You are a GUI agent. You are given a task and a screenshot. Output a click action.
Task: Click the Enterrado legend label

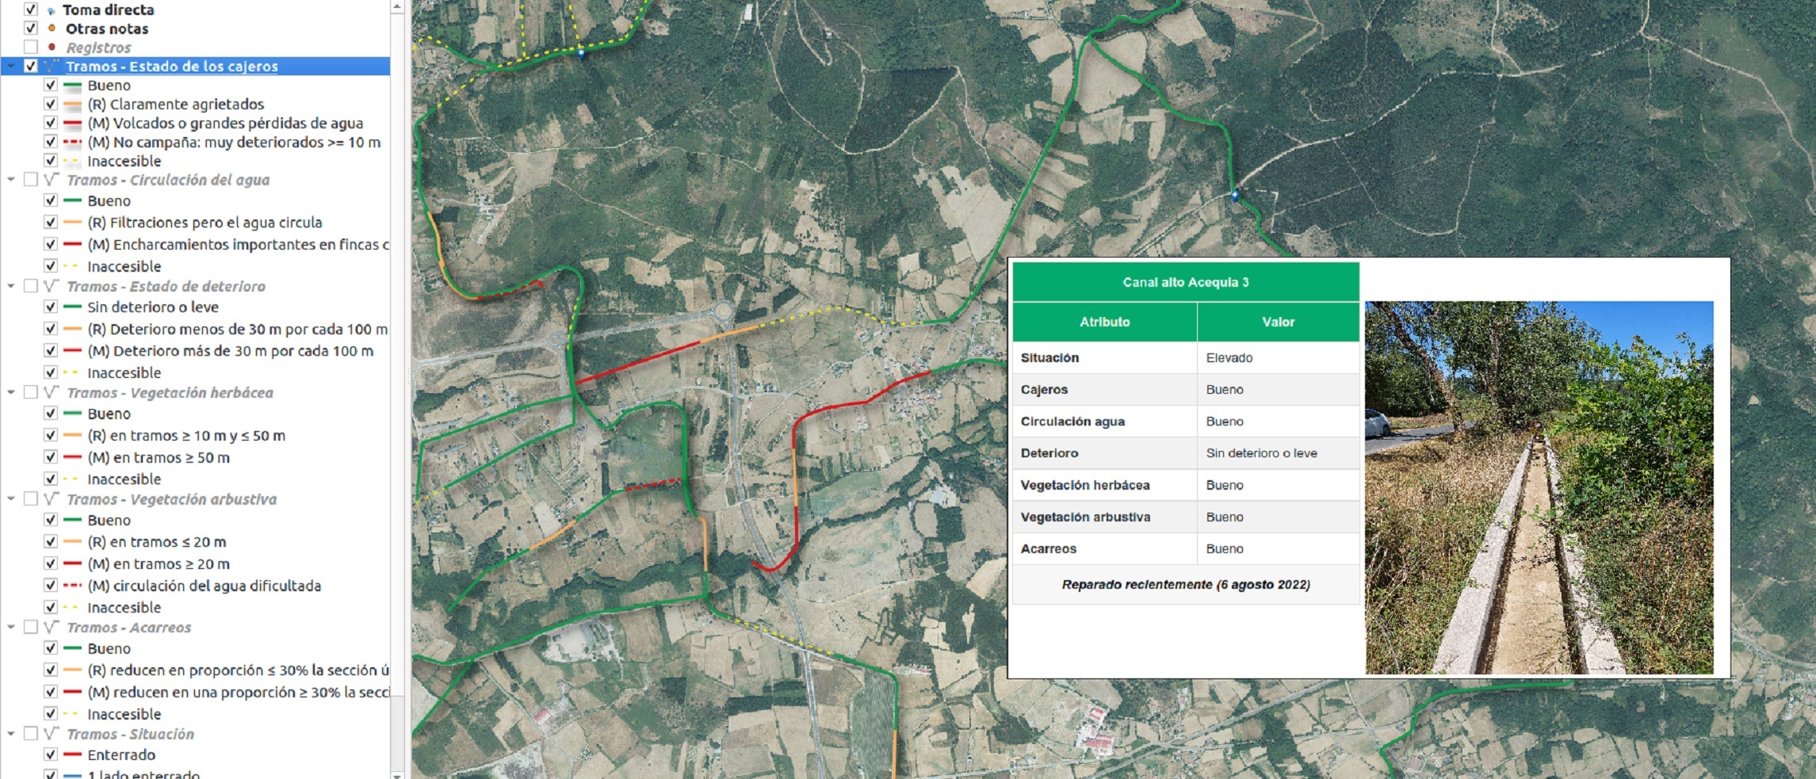coord(121,754)
